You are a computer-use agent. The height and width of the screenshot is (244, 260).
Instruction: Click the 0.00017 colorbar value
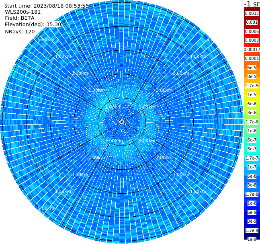pos(252,49)
